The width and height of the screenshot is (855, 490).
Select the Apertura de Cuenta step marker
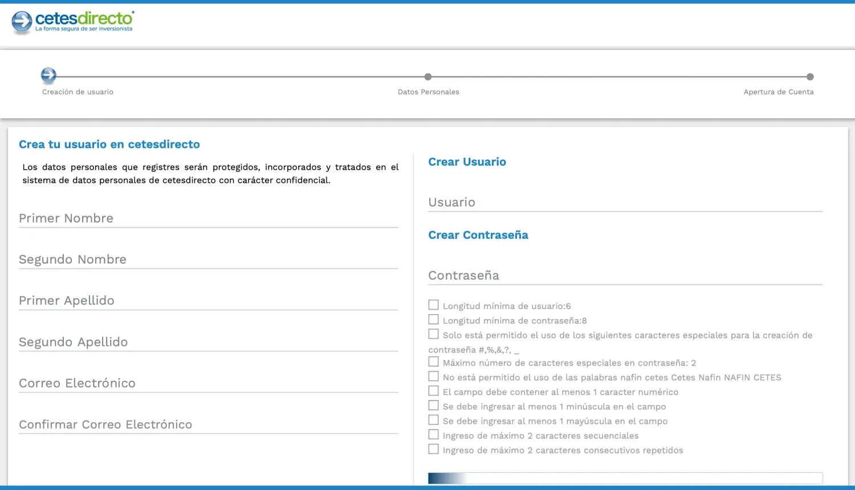[x=810, y=77]
